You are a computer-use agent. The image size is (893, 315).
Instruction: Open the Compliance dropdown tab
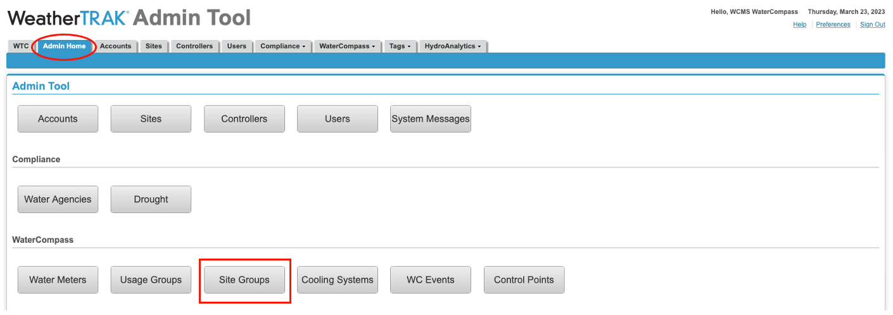click(x=283, y=46)
